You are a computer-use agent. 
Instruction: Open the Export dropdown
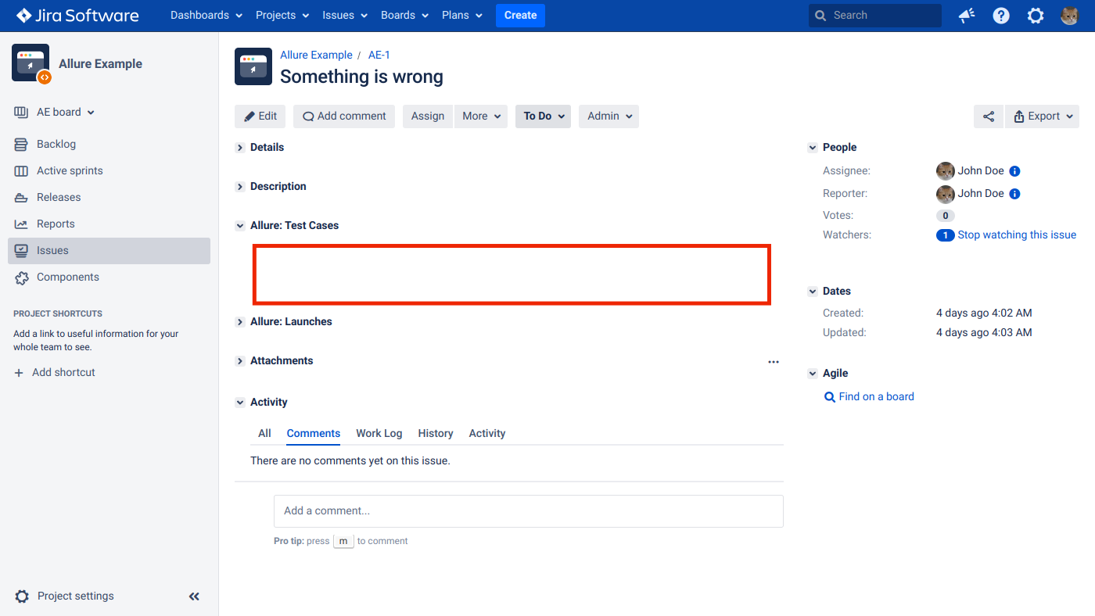[1042, 116]
